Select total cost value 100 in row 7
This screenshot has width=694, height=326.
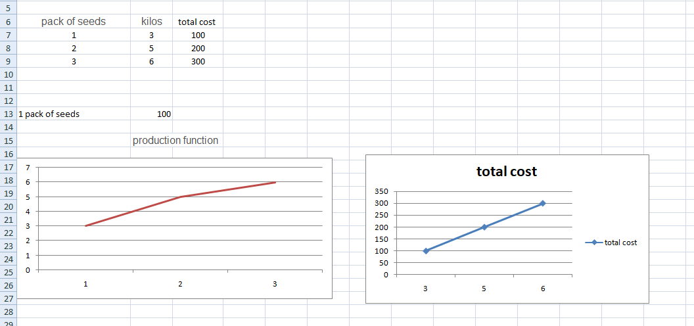tap(198, 35)
